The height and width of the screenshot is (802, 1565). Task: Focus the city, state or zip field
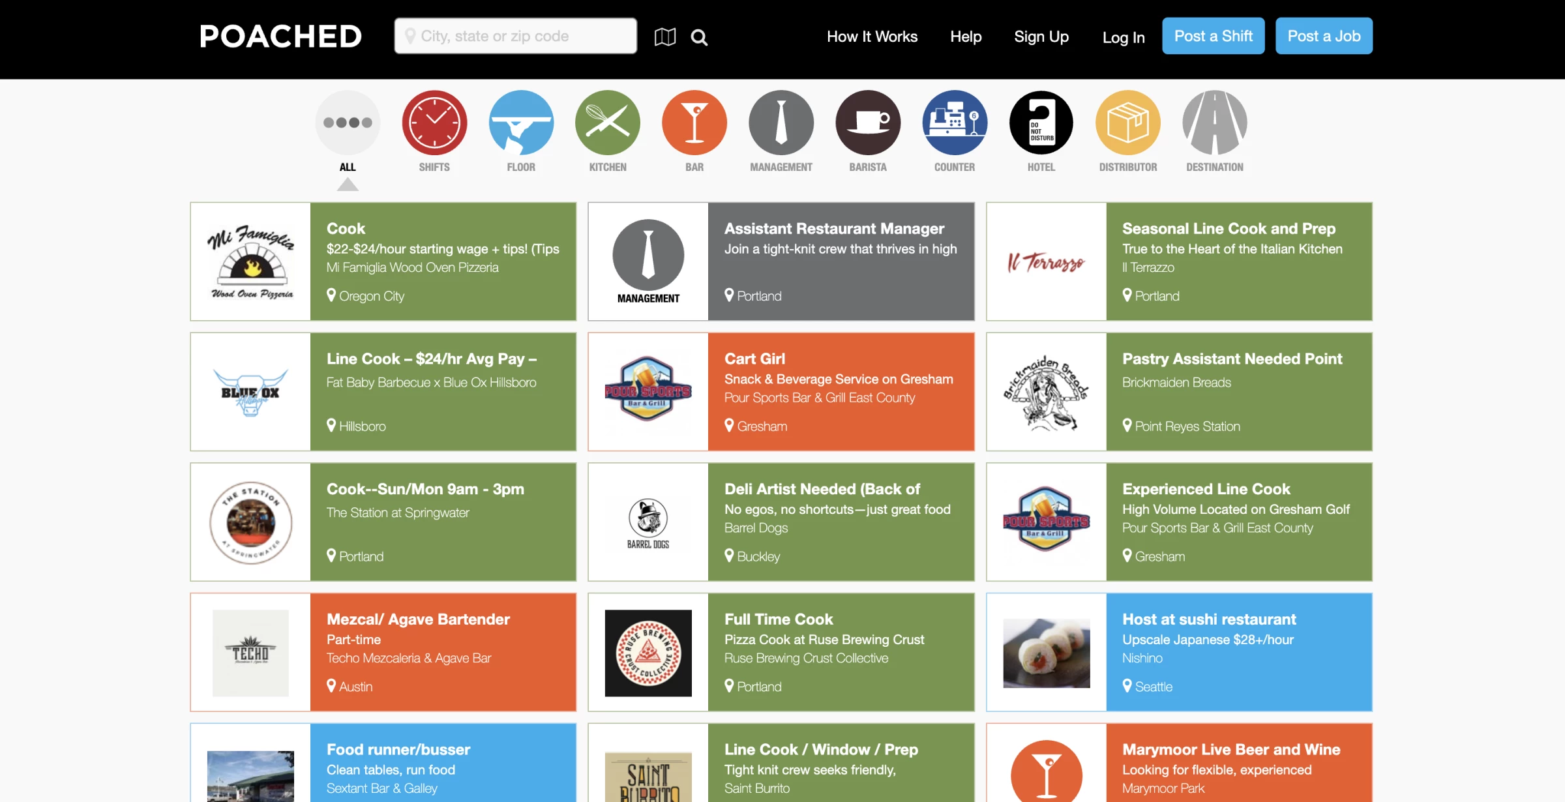[515, 36]
